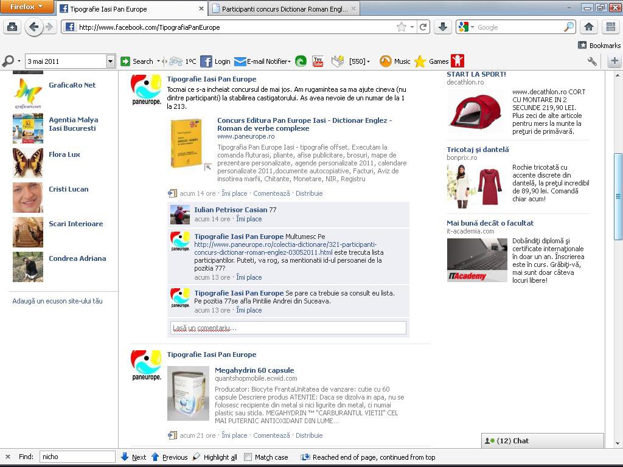Reload the page with the refresh icon

[x=423, y=27]
